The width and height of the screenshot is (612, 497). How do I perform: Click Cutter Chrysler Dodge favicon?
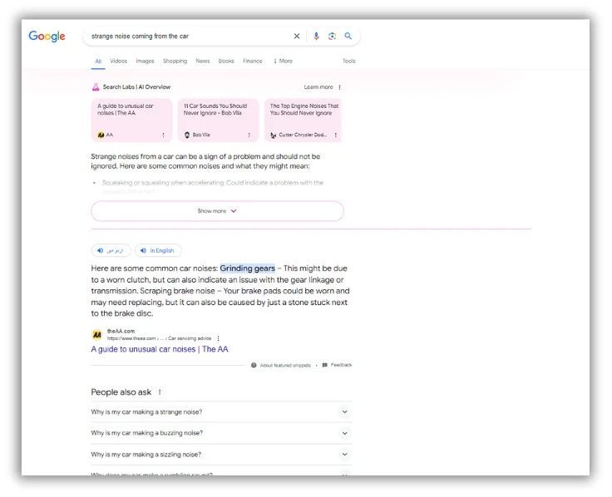click(x=274, y=135)
